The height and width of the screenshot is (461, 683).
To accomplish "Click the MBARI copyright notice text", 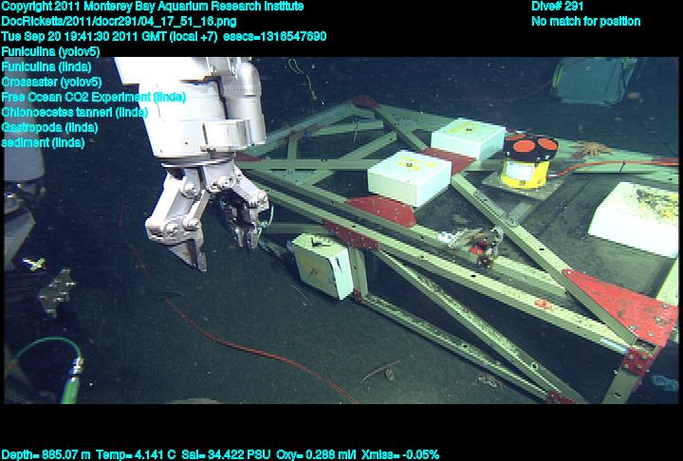I will [153, 7].
